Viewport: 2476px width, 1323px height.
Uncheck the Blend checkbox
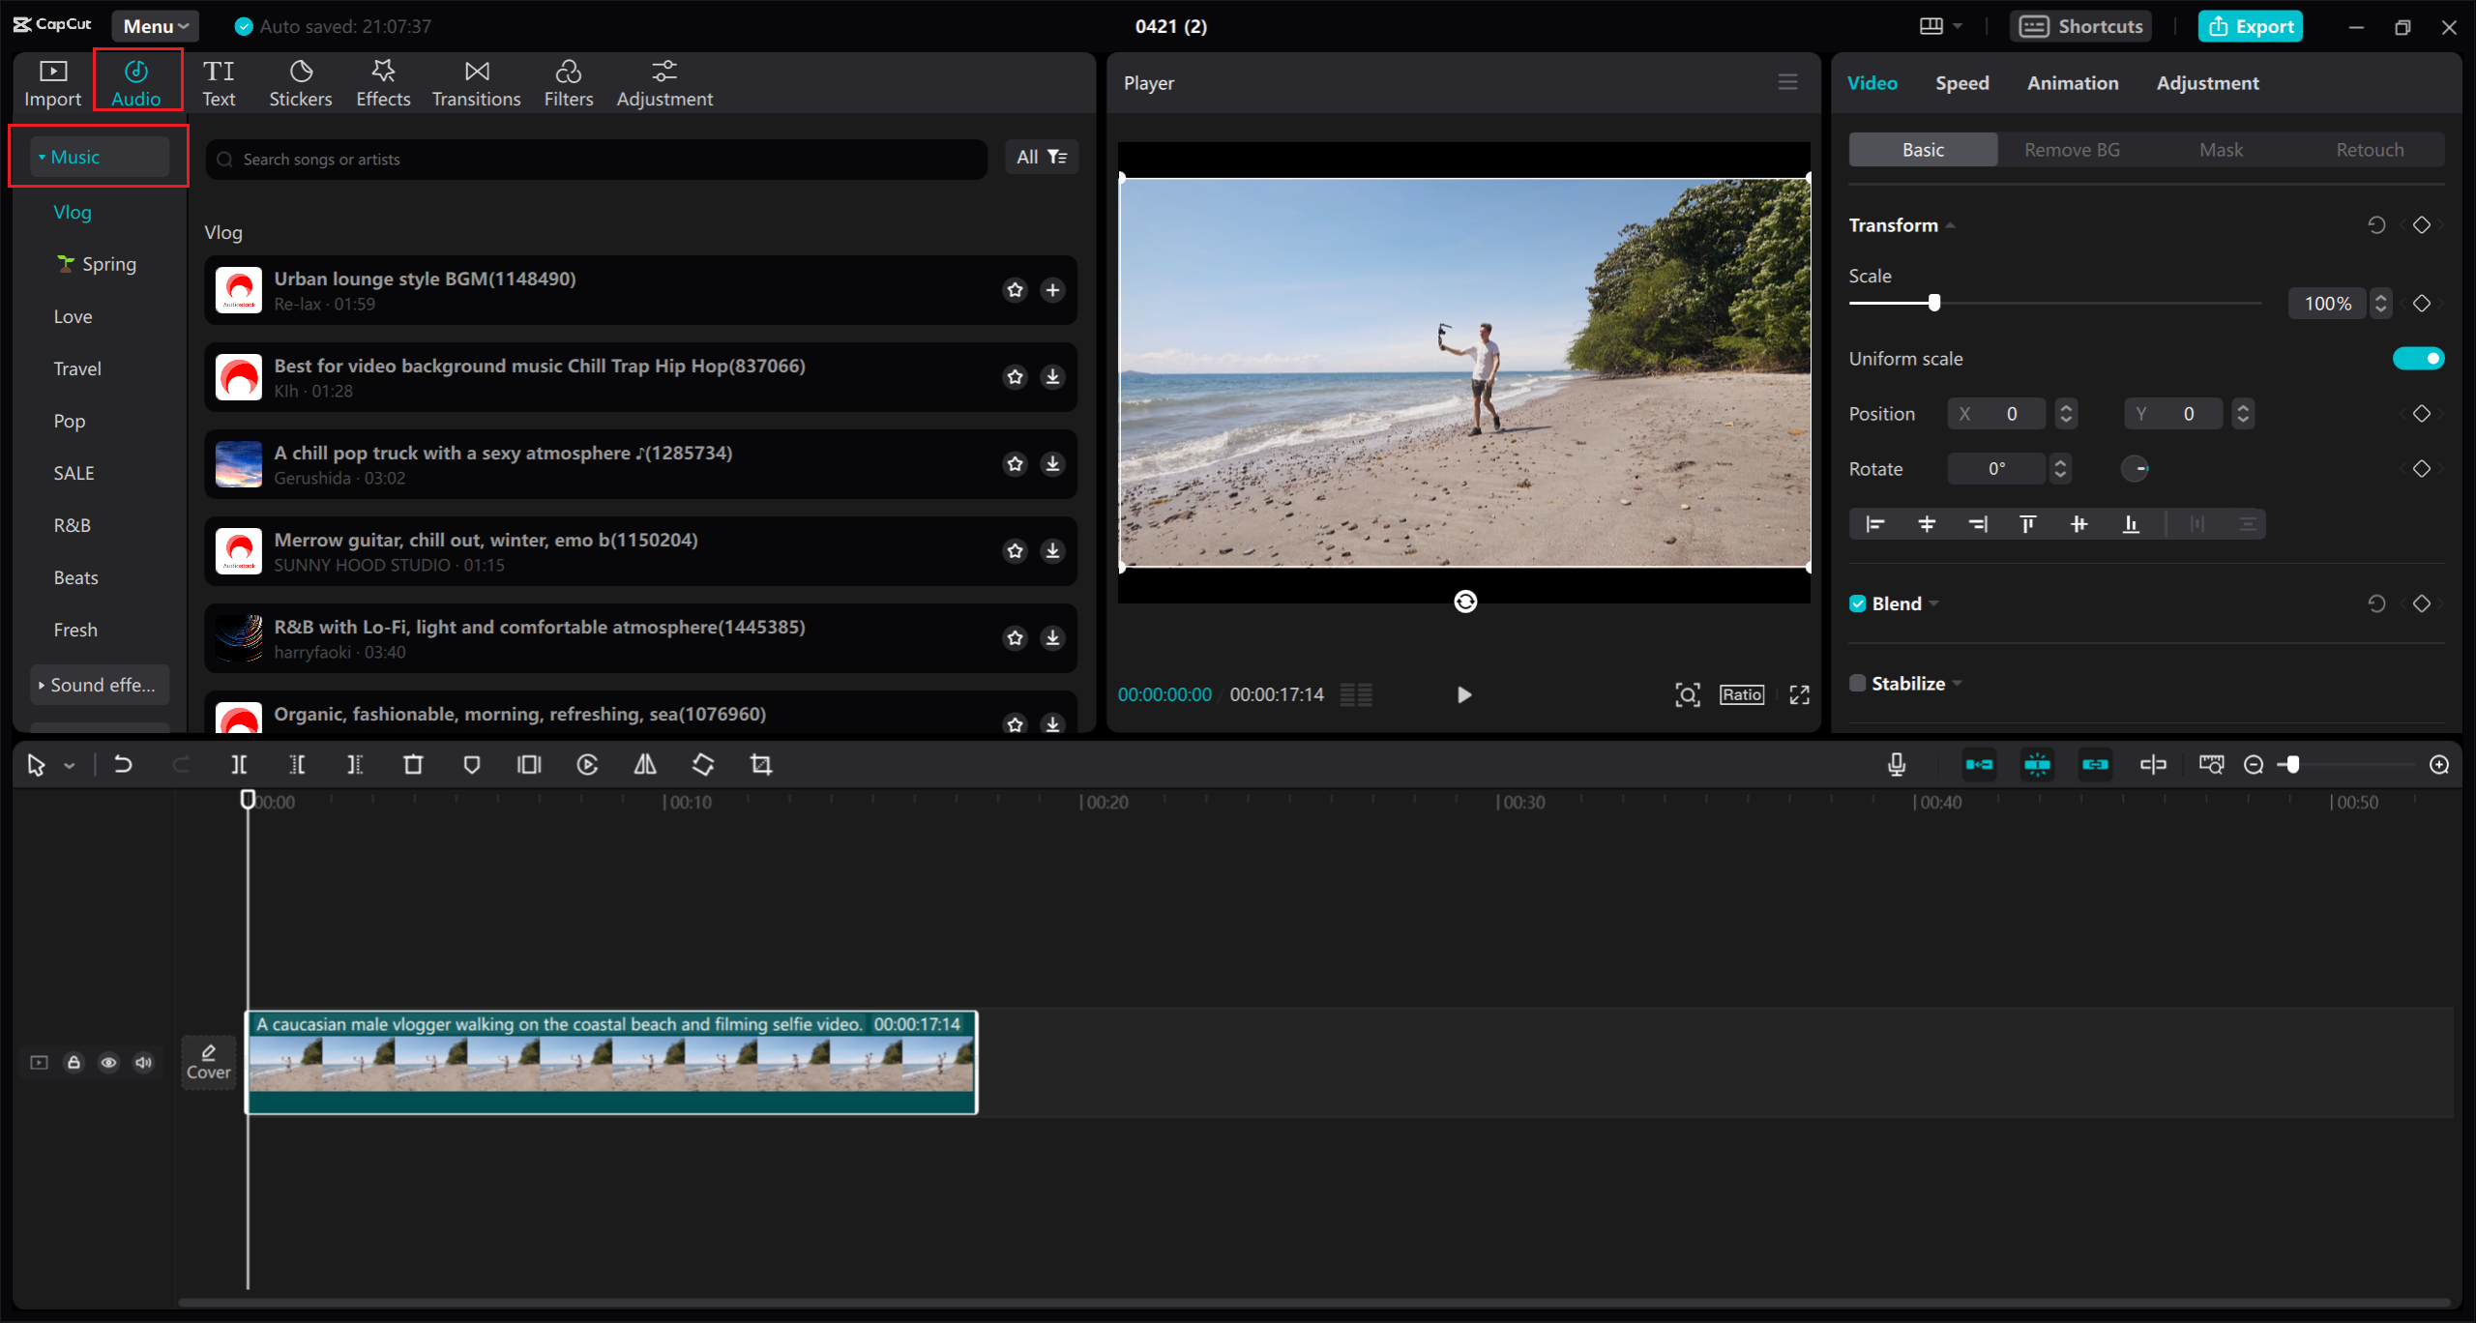point(1857,603)
